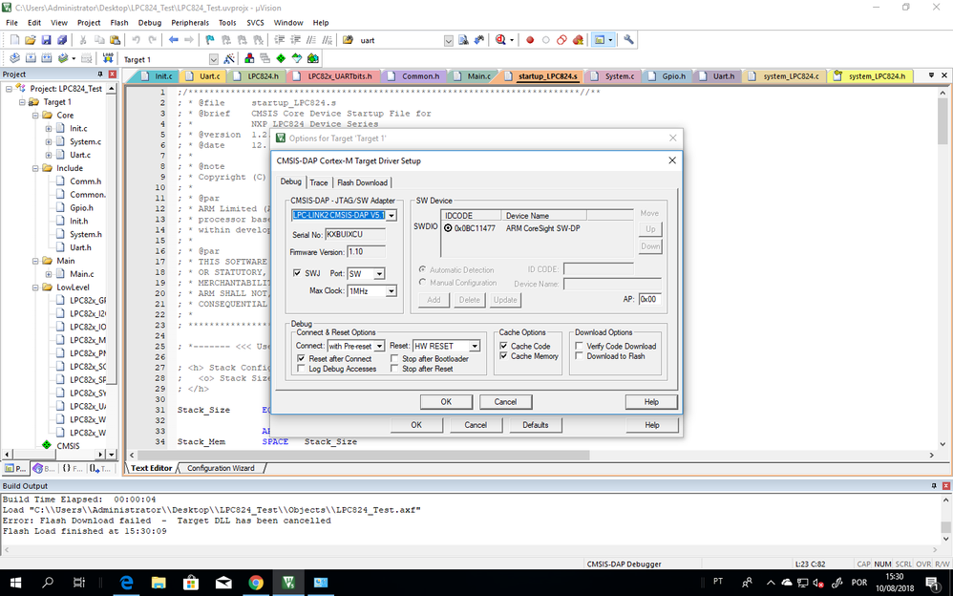Click Defaults in Options for Target dialog
This screenshot has height=596, width=953.
point(536,424)
